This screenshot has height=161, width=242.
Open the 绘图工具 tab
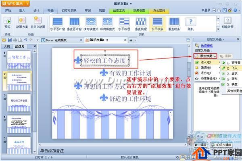click(x=119, y=10)
